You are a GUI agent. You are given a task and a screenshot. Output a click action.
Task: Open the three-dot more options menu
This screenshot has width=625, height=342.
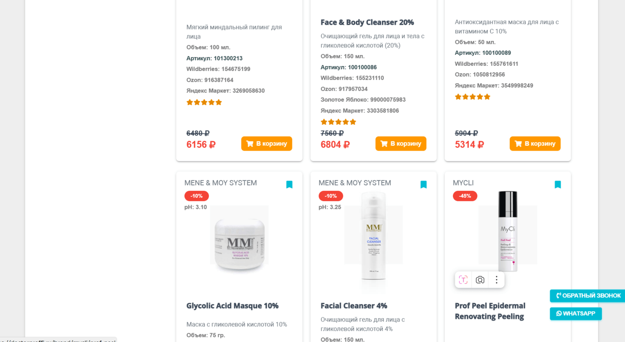click(x=496, y=280)
